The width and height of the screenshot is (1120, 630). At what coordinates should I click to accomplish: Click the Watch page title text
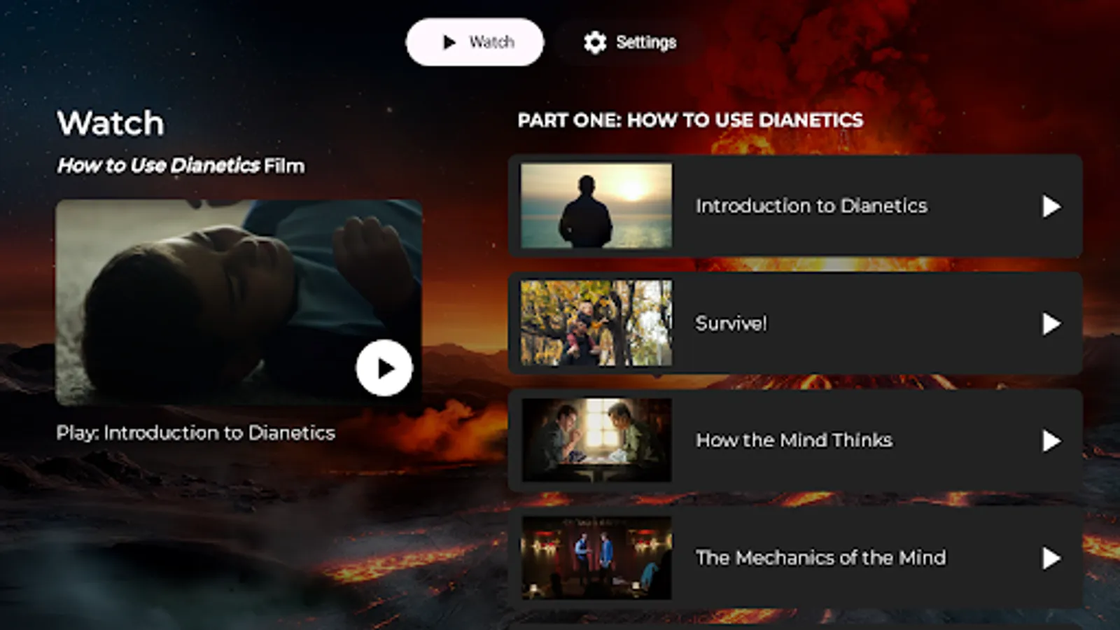pyautogui.click(x=111, y=122)
